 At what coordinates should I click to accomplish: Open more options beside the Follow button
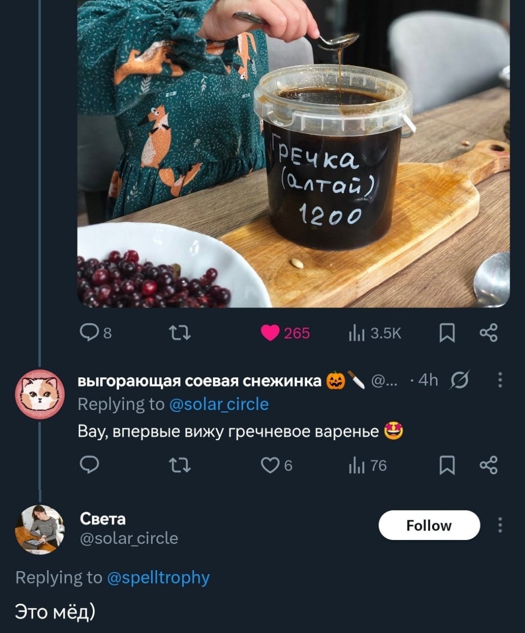coord(500,524)
